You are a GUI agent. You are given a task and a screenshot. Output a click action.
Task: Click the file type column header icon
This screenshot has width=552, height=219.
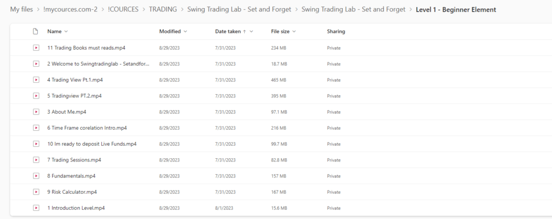point(35,31)
